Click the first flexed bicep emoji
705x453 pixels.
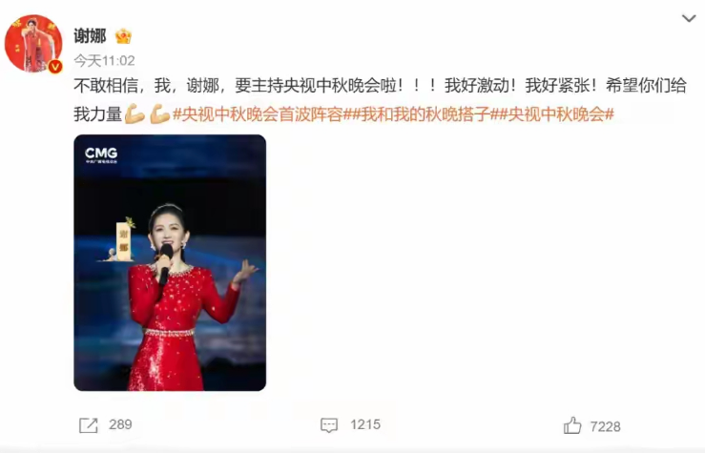(x=135, y=113)
